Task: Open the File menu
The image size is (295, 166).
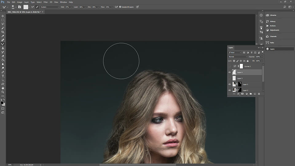Action: point(9,2)
